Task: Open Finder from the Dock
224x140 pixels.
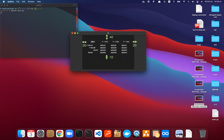Action: coord(21,134)
